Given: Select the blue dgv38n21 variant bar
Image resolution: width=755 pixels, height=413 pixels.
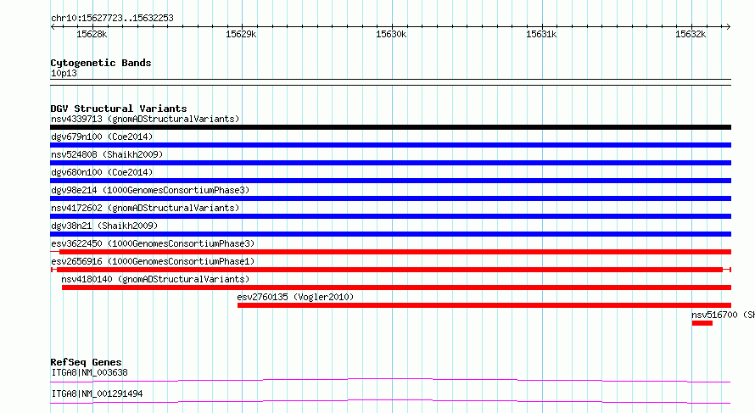Looking at the screenshot, I should (x=390, y=234).
